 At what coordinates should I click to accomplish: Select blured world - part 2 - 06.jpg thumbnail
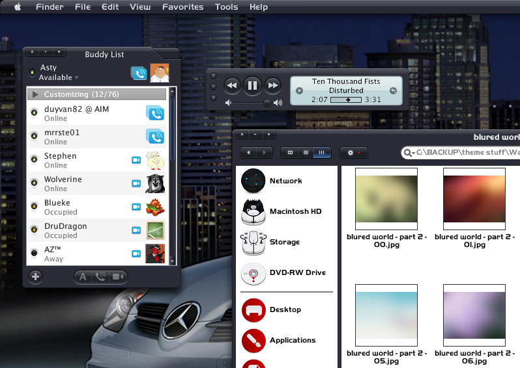click(x=474, y=315)
